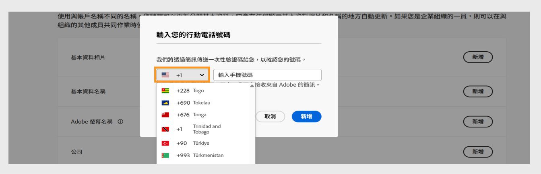Click the Togo flag icon
Image resolution: width=541 pixels, height=174 pixels.
(165, 91)
